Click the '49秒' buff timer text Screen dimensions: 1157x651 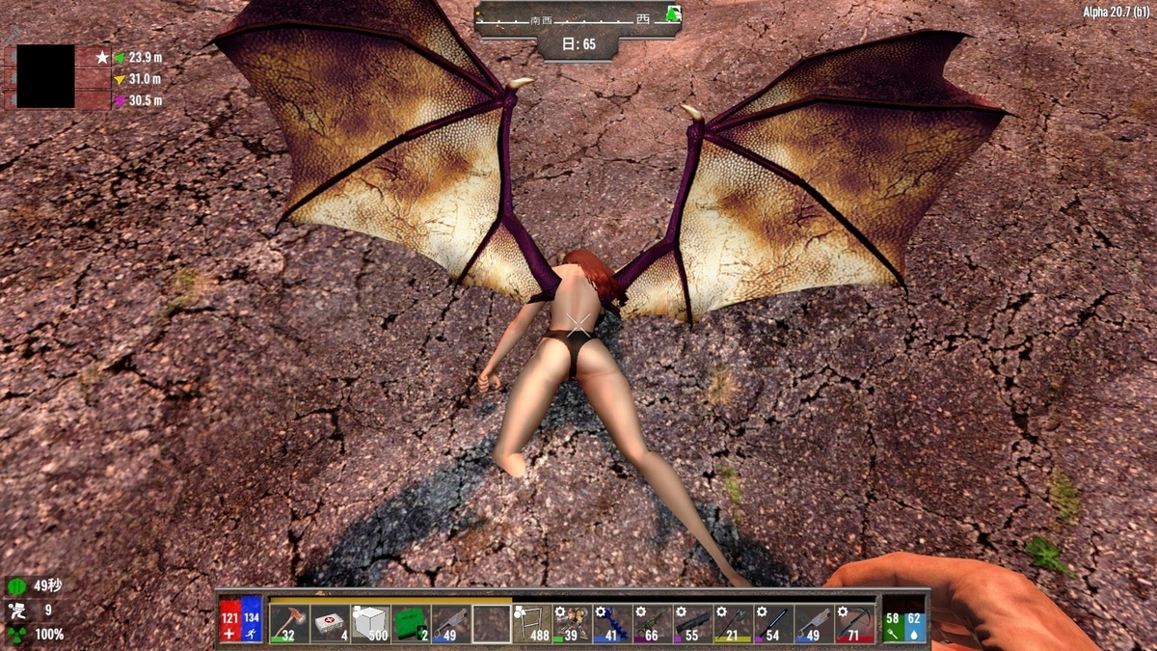point(47,586)
